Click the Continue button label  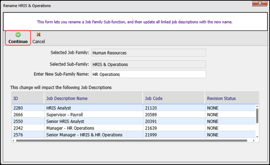[x=18, y=41]
